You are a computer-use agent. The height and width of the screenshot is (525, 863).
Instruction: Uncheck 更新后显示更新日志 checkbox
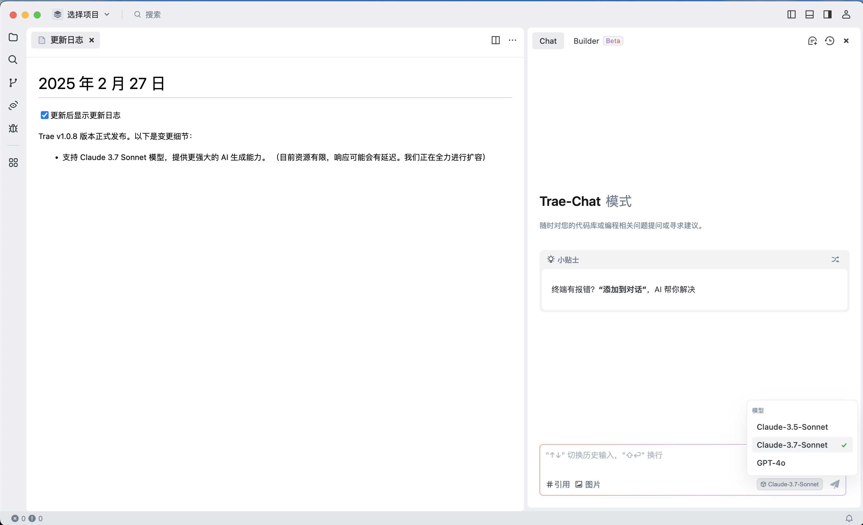(x=44, y=115)
